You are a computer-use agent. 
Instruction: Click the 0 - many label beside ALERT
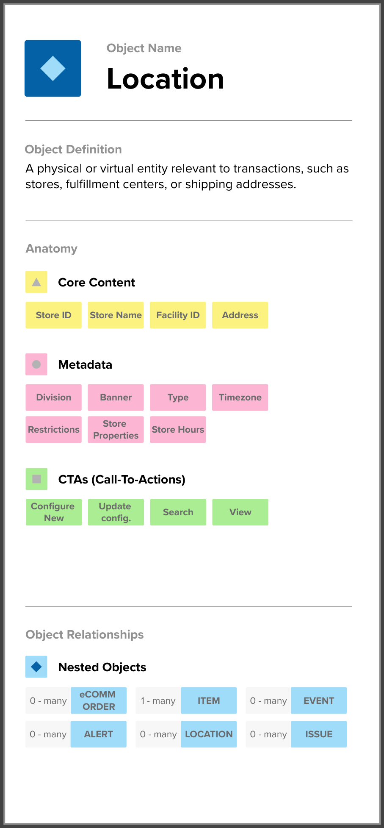pos(48,734)
